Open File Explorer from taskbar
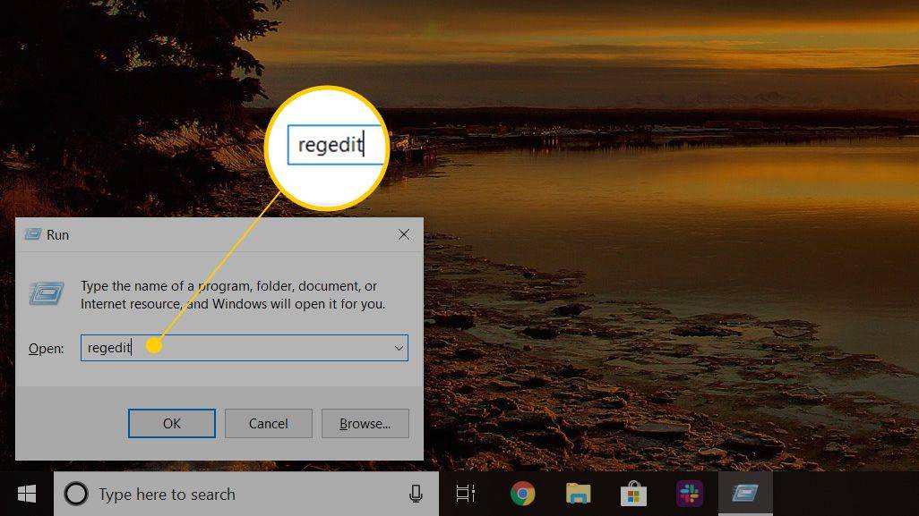Screen dimensions: 919x516 (x=579, y=494)
